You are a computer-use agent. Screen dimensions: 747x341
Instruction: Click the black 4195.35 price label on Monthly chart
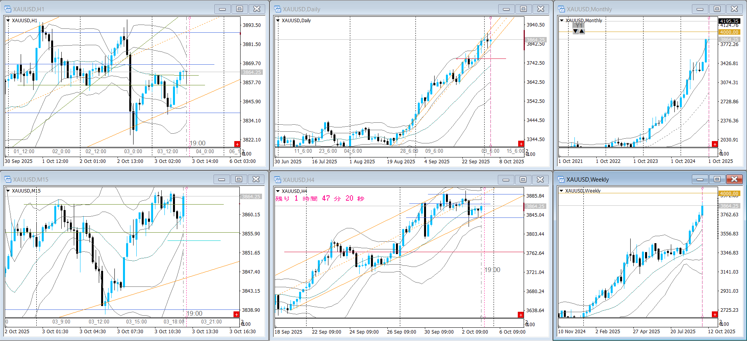pyautogui.click(x=729, y=21)
